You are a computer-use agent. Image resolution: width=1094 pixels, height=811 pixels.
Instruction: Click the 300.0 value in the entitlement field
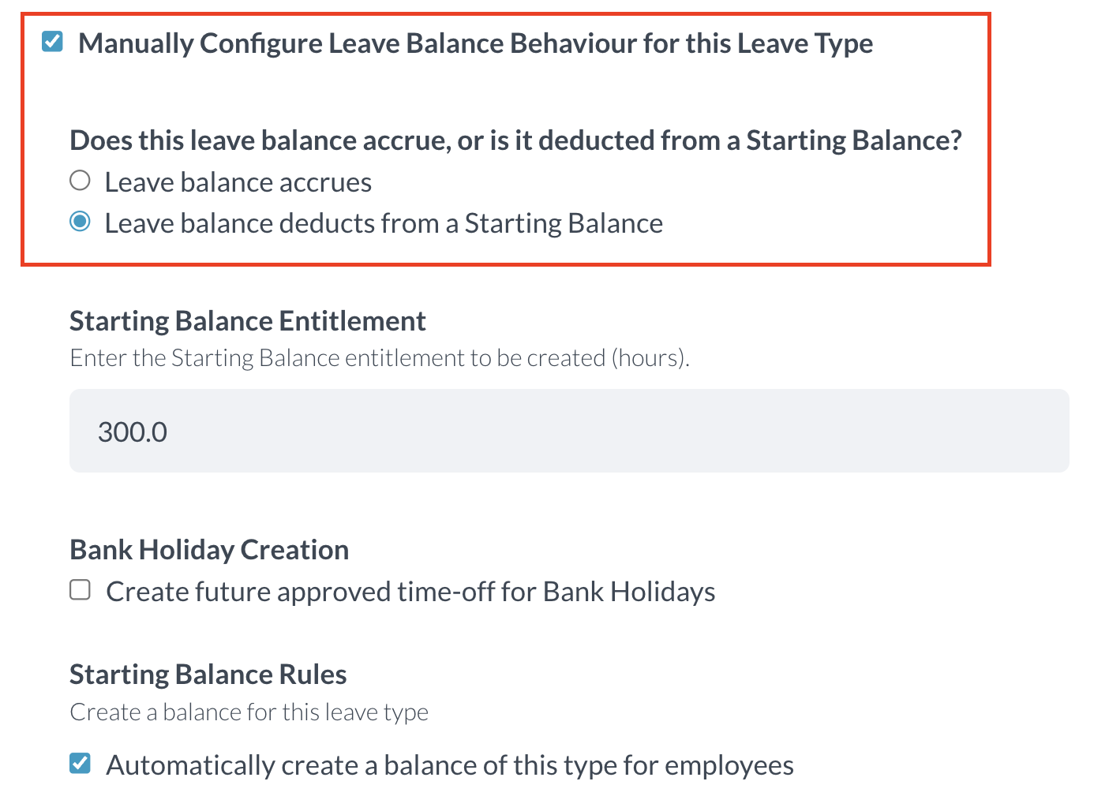(x=133, y=432)
